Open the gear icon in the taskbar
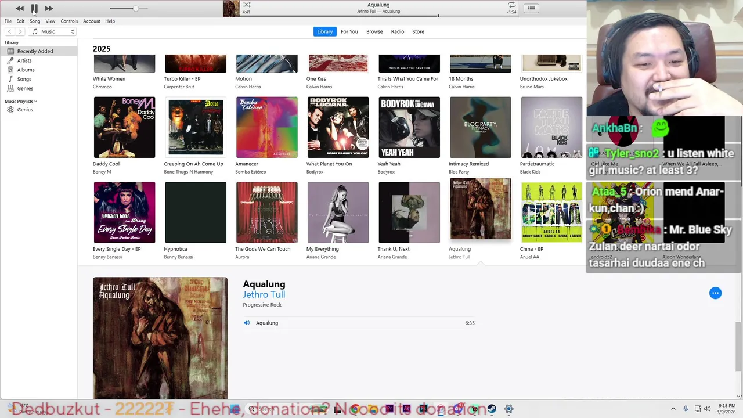The width and height of the screenshot is (743, 418). pyautogui.click(x=508, y=409)
